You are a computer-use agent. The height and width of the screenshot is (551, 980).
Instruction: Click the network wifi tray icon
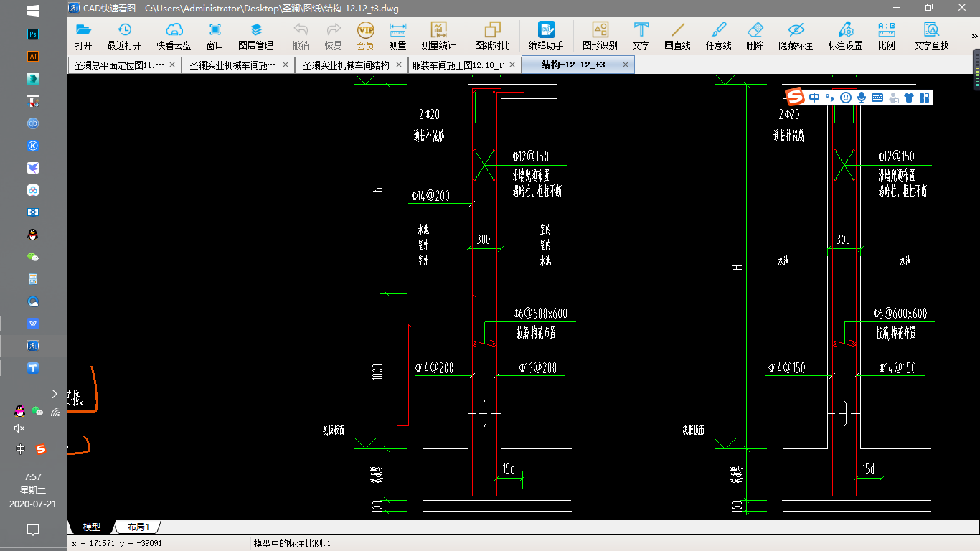click(x=55, y=412)
